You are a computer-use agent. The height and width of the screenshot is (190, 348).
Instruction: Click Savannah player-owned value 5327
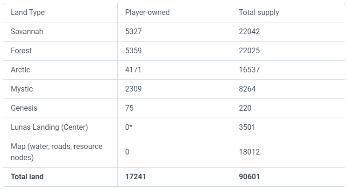coord(133,32)
